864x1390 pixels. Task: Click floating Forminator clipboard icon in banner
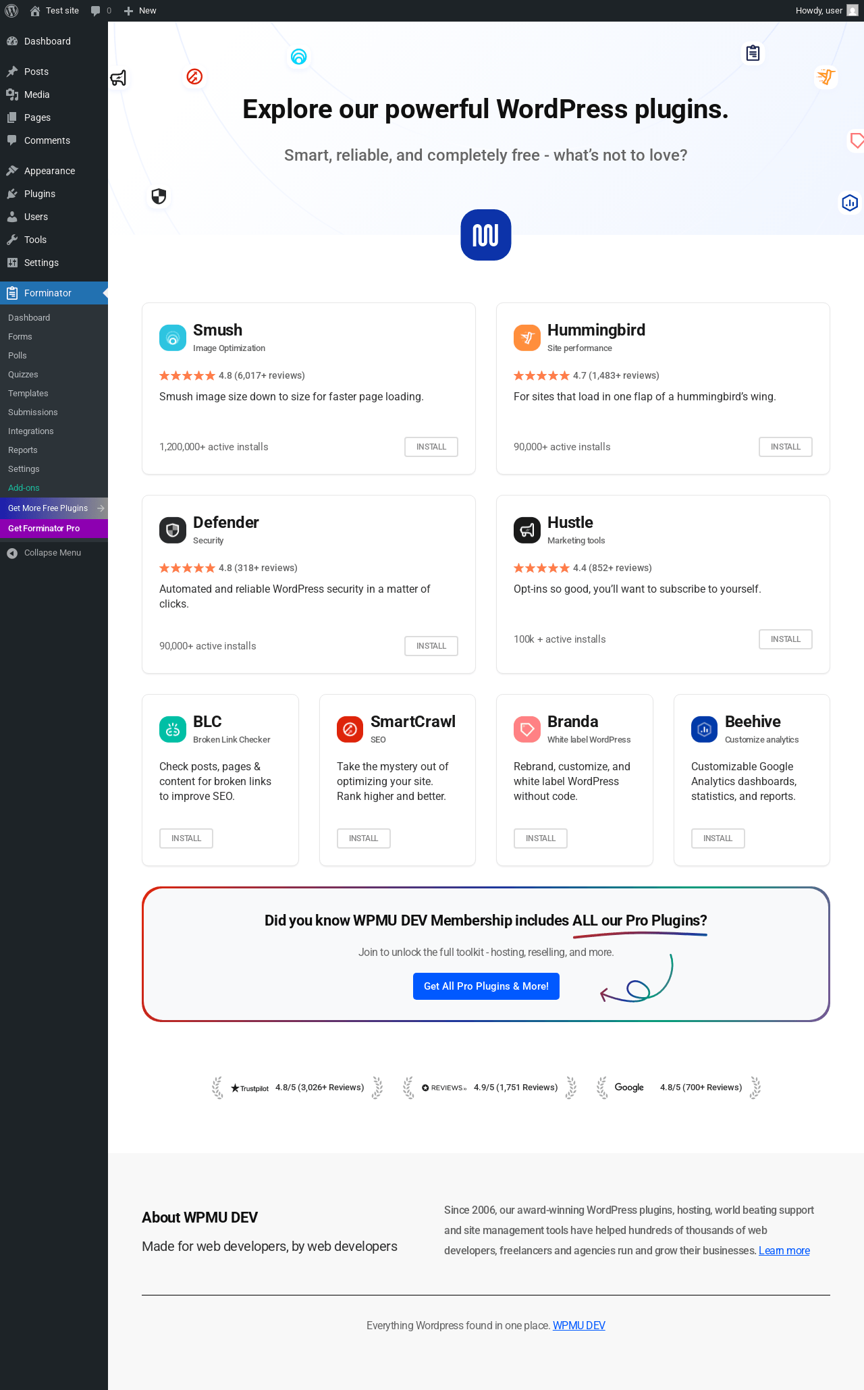(x=753, y=53)
